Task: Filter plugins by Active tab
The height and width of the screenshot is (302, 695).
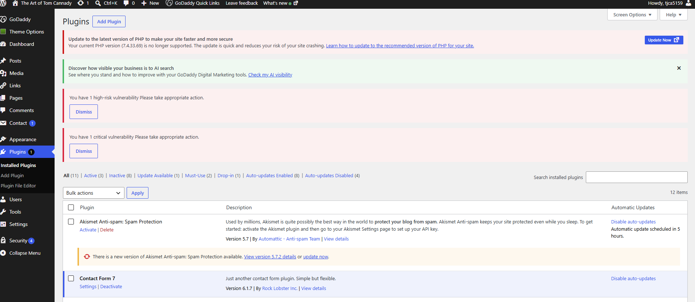Action: tap(91, 176)
